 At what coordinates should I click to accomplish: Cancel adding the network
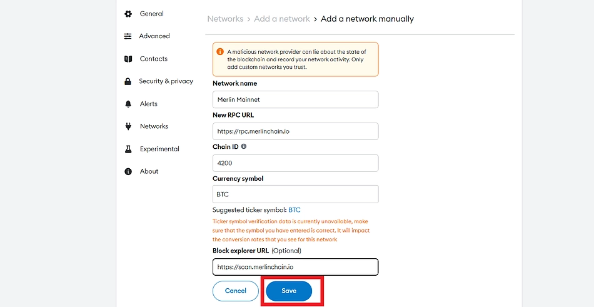(236, 291)
